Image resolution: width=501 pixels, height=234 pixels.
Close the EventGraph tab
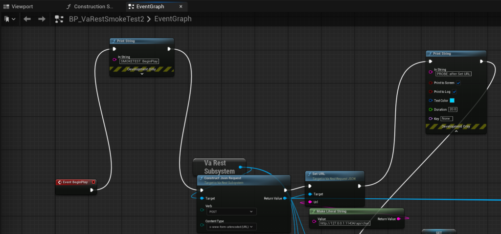pyautogui.click(x=181, y=7)
